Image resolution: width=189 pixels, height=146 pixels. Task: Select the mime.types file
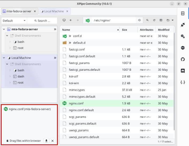117,90
